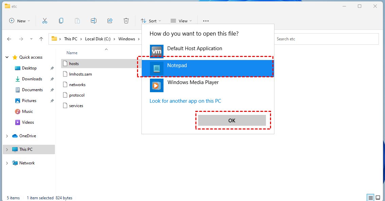Open the New dropdown menu
The height and width of the screenshot is (201, 385).
click(19, 21)
